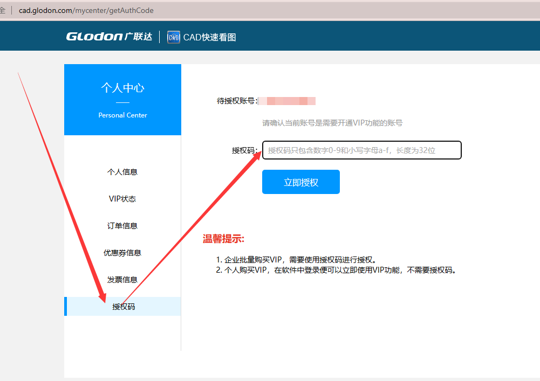Click the red 温馨提示 heading
This screenshot has width=540, height=381.
point(223,239)
